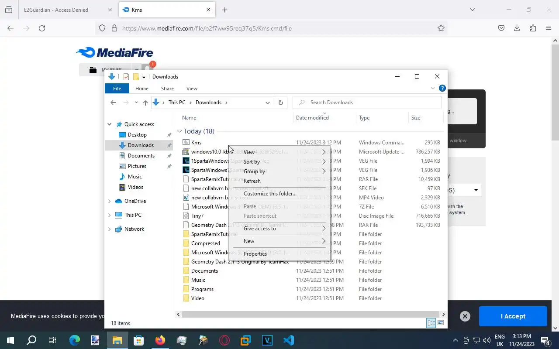This screenshot has width=559, height=349.
Task: Open Windows Start menu
Action: (10, 340)
